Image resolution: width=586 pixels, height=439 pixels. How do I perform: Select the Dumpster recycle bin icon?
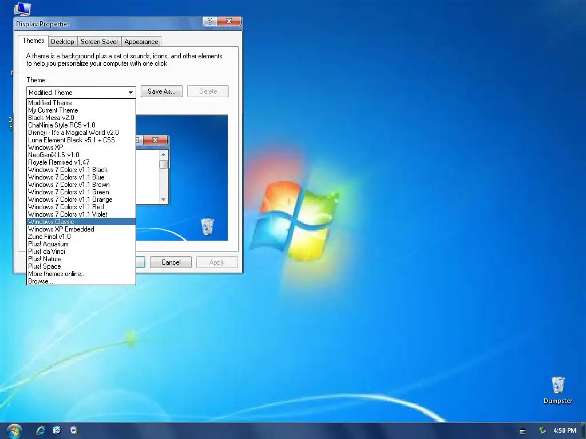point(557,390)
